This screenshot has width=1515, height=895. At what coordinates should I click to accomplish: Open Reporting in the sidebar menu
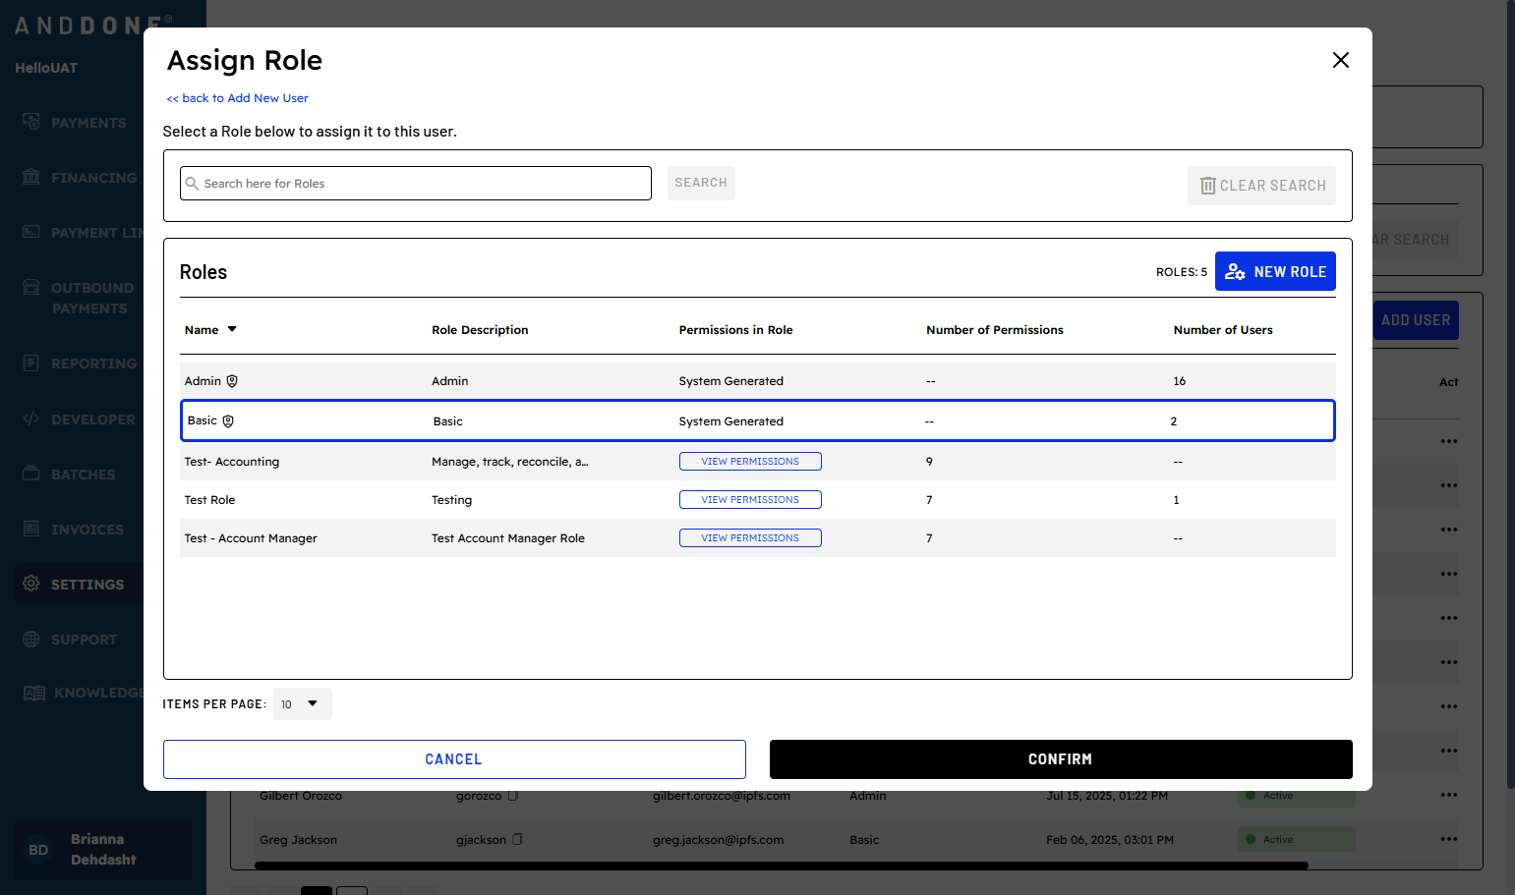(93, 364)
